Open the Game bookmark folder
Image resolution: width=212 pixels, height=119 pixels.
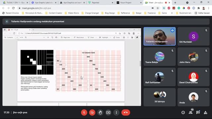[x=163, y=13]
